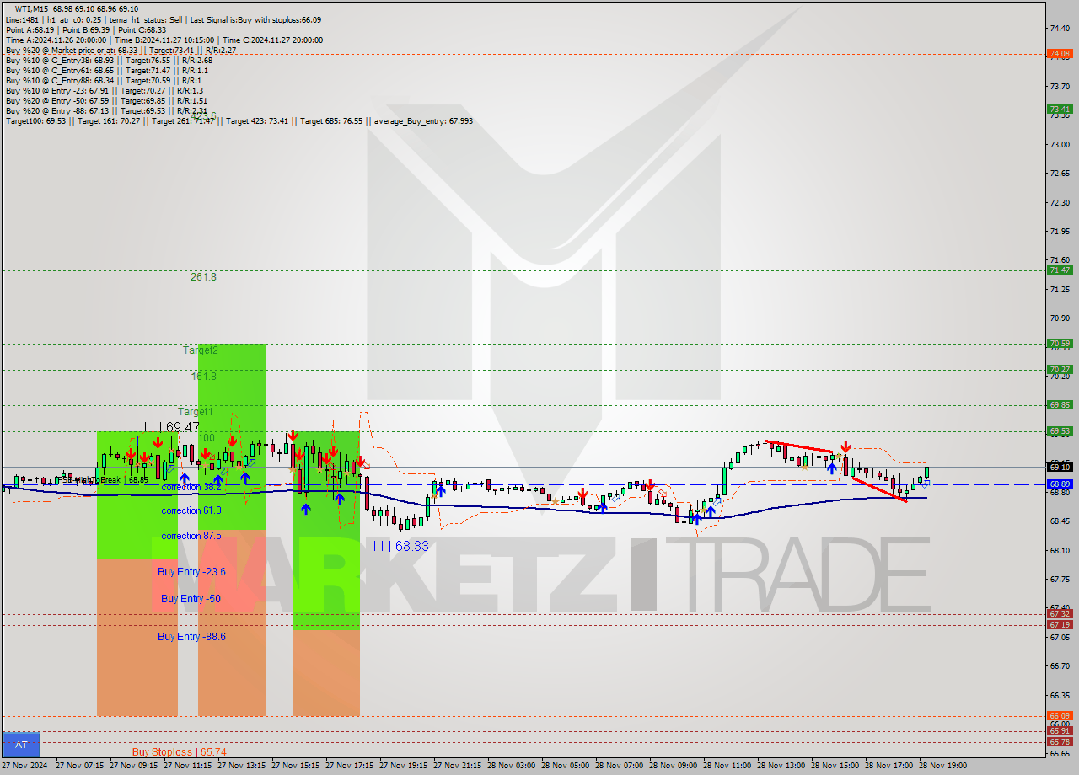The width and height of the screenshot is (1079, 775).
Task: Select the 28 Nov 11:00 time label
Action: coord(728,766)
